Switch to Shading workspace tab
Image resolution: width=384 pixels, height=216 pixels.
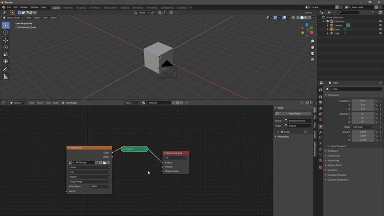[x=125, y=8]
